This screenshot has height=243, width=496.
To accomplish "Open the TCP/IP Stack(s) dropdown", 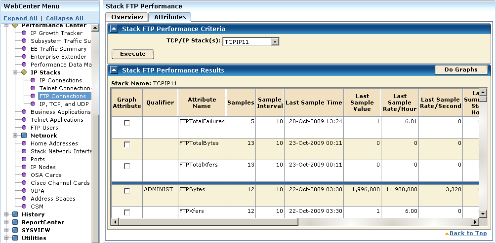I will (275, 42).
